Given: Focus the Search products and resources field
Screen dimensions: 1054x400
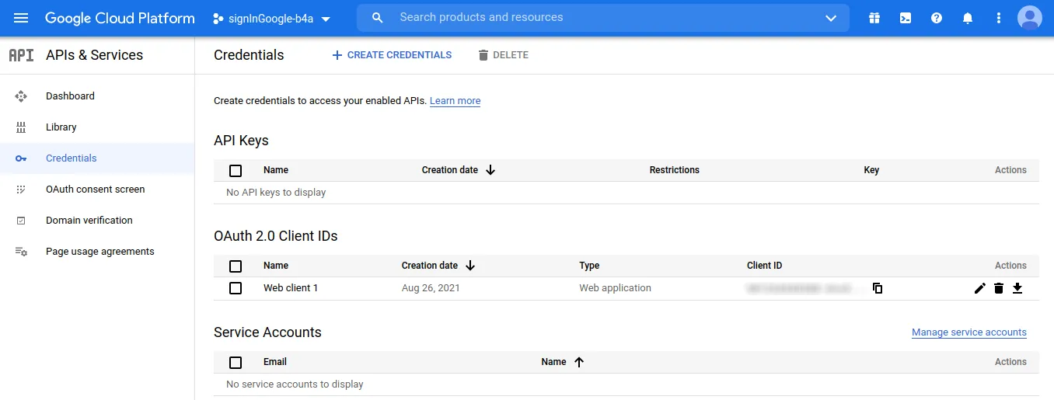Looking at the screenshot, I should (603, 17).
